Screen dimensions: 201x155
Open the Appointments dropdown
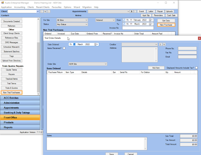(x=128, y=11)
